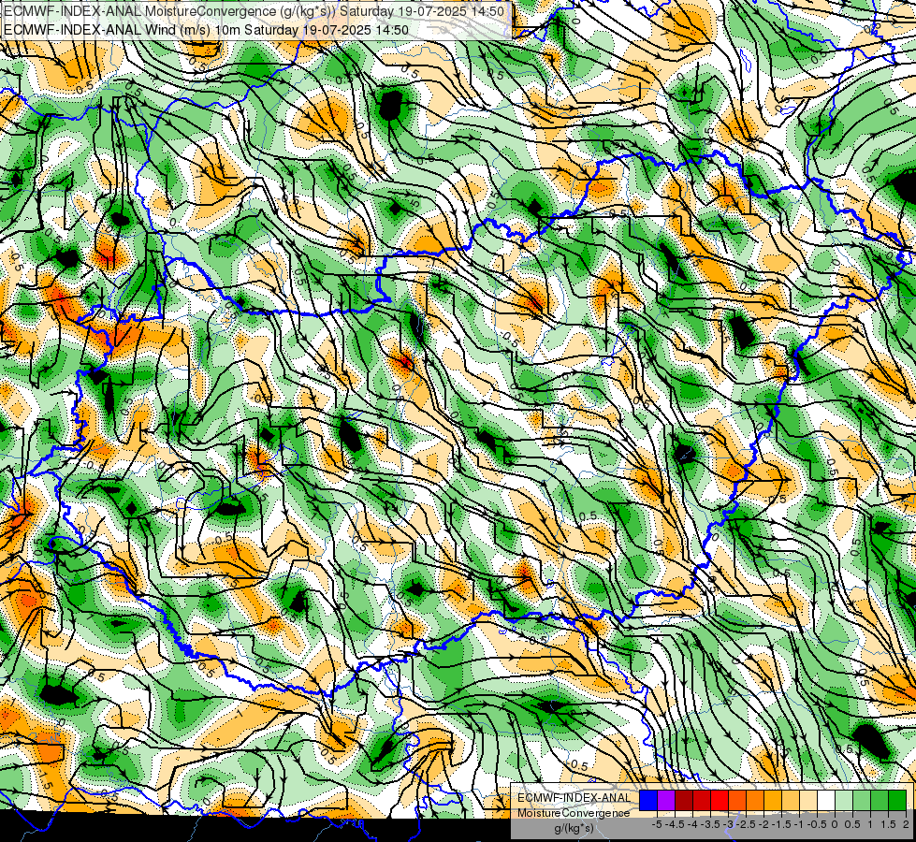Click the Wind (m/s) 10m title line
Image resolution: width=916 pixels, height=842 pixels.
pos(206,29)
